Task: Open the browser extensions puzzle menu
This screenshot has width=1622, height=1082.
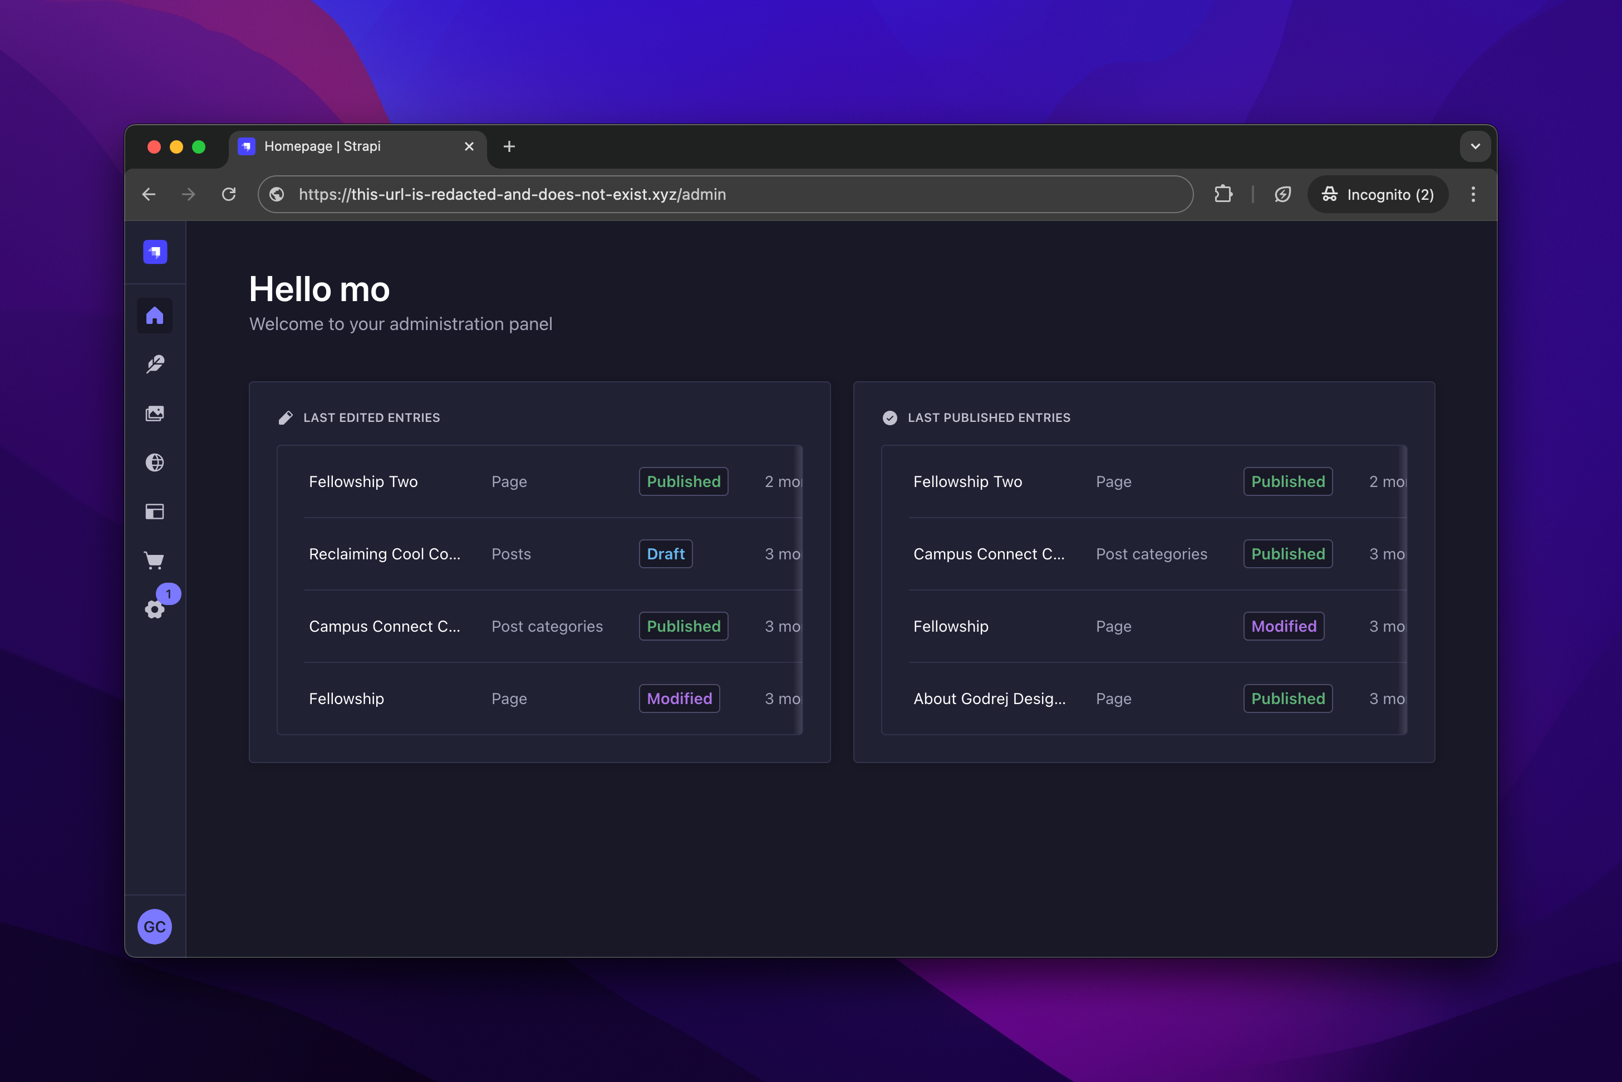Action: 1223,194
